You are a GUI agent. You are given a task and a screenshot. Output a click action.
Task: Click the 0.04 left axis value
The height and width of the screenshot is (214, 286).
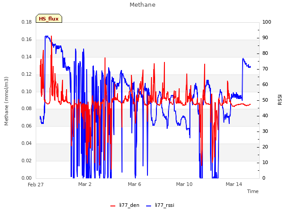click(27, 143)
